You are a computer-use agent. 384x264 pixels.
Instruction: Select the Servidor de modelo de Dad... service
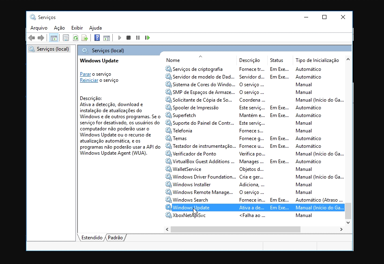pyautogui.click(x=255, y=77)
